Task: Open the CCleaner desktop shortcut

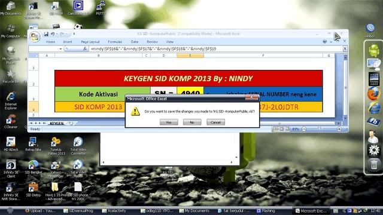Action: [x=11, y=121]
